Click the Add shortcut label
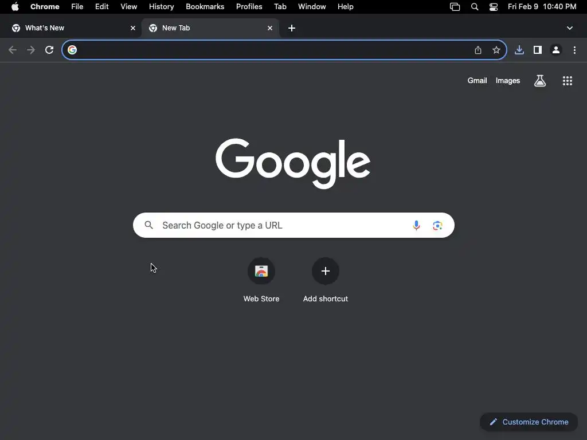Image resolution: width=587 pixels, height=440 pixels. tap(326, 298)
